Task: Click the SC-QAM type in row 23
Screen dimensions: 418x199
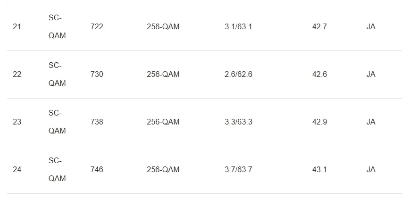Action: click(57, 122)
